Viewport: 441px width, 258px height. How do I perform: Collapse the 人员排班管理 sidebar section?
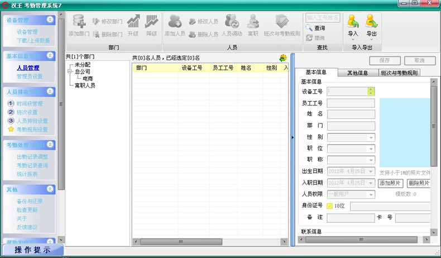(50, 91)
